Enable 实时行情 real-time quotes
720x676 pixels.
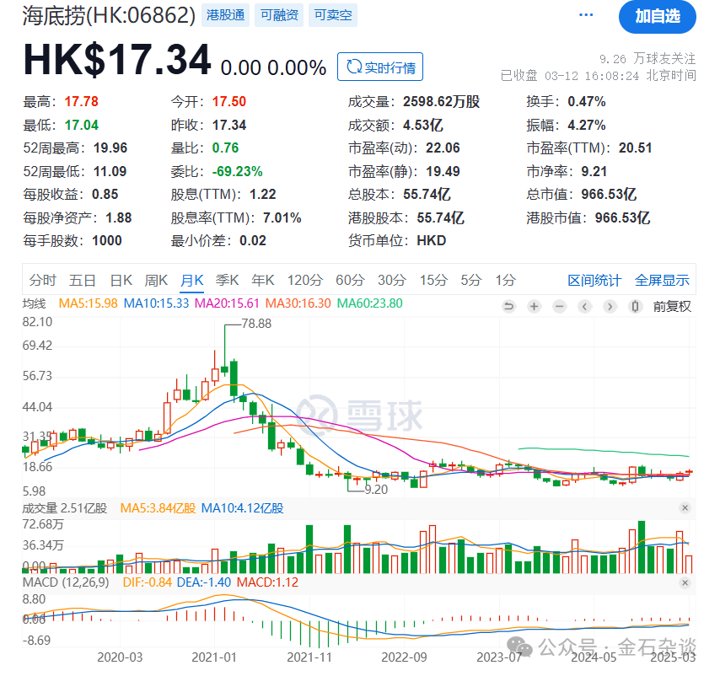point(379,67)
